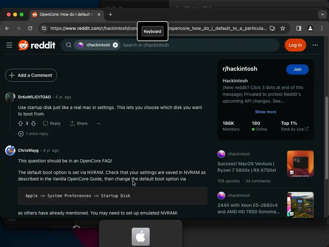Click the Startup Disk code block
329x247 pixels.
(112, 196)
